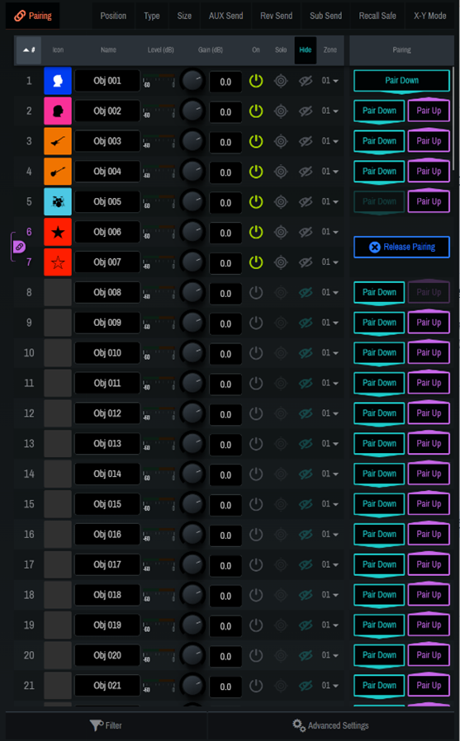Click the filled star icon for Obj 006
460x741 pixels.
coord(58,232)
